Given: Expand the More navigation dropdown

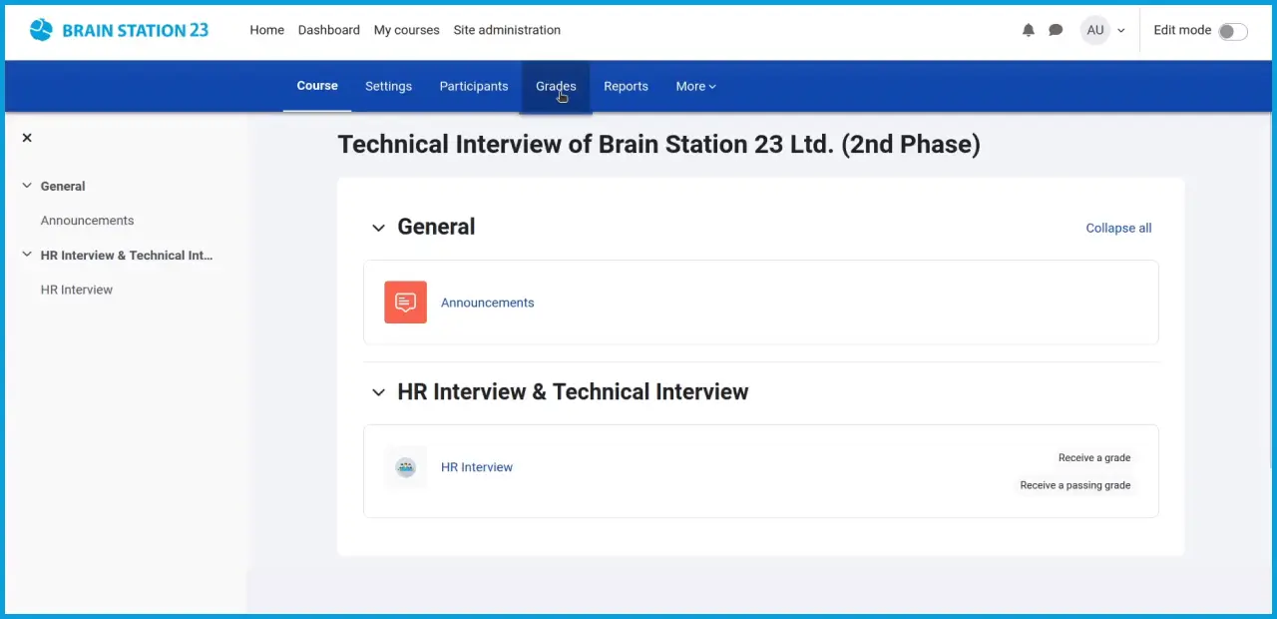Looking at the screenshot, I should 694,86.
